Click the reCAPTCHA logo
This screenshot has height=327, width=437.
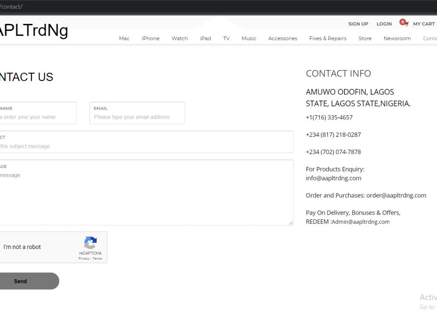pos(90,243)
